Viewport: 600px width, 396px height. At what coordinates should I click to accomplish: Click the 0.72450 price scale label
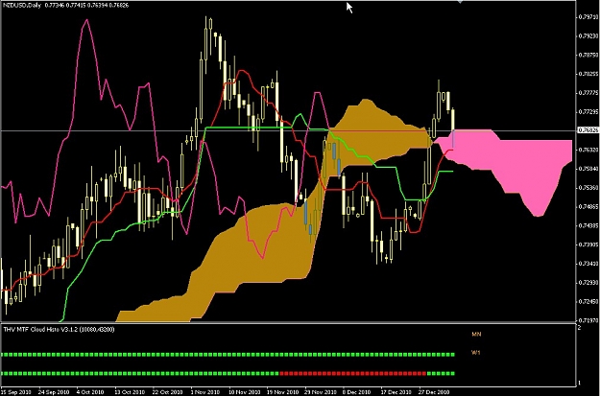tap(588, 302)
